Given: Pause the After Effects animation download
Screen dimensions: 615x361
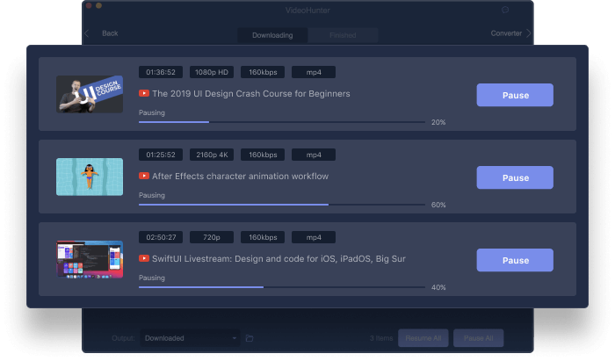Looking at the screenshot, I should click(x=515, y=177).
